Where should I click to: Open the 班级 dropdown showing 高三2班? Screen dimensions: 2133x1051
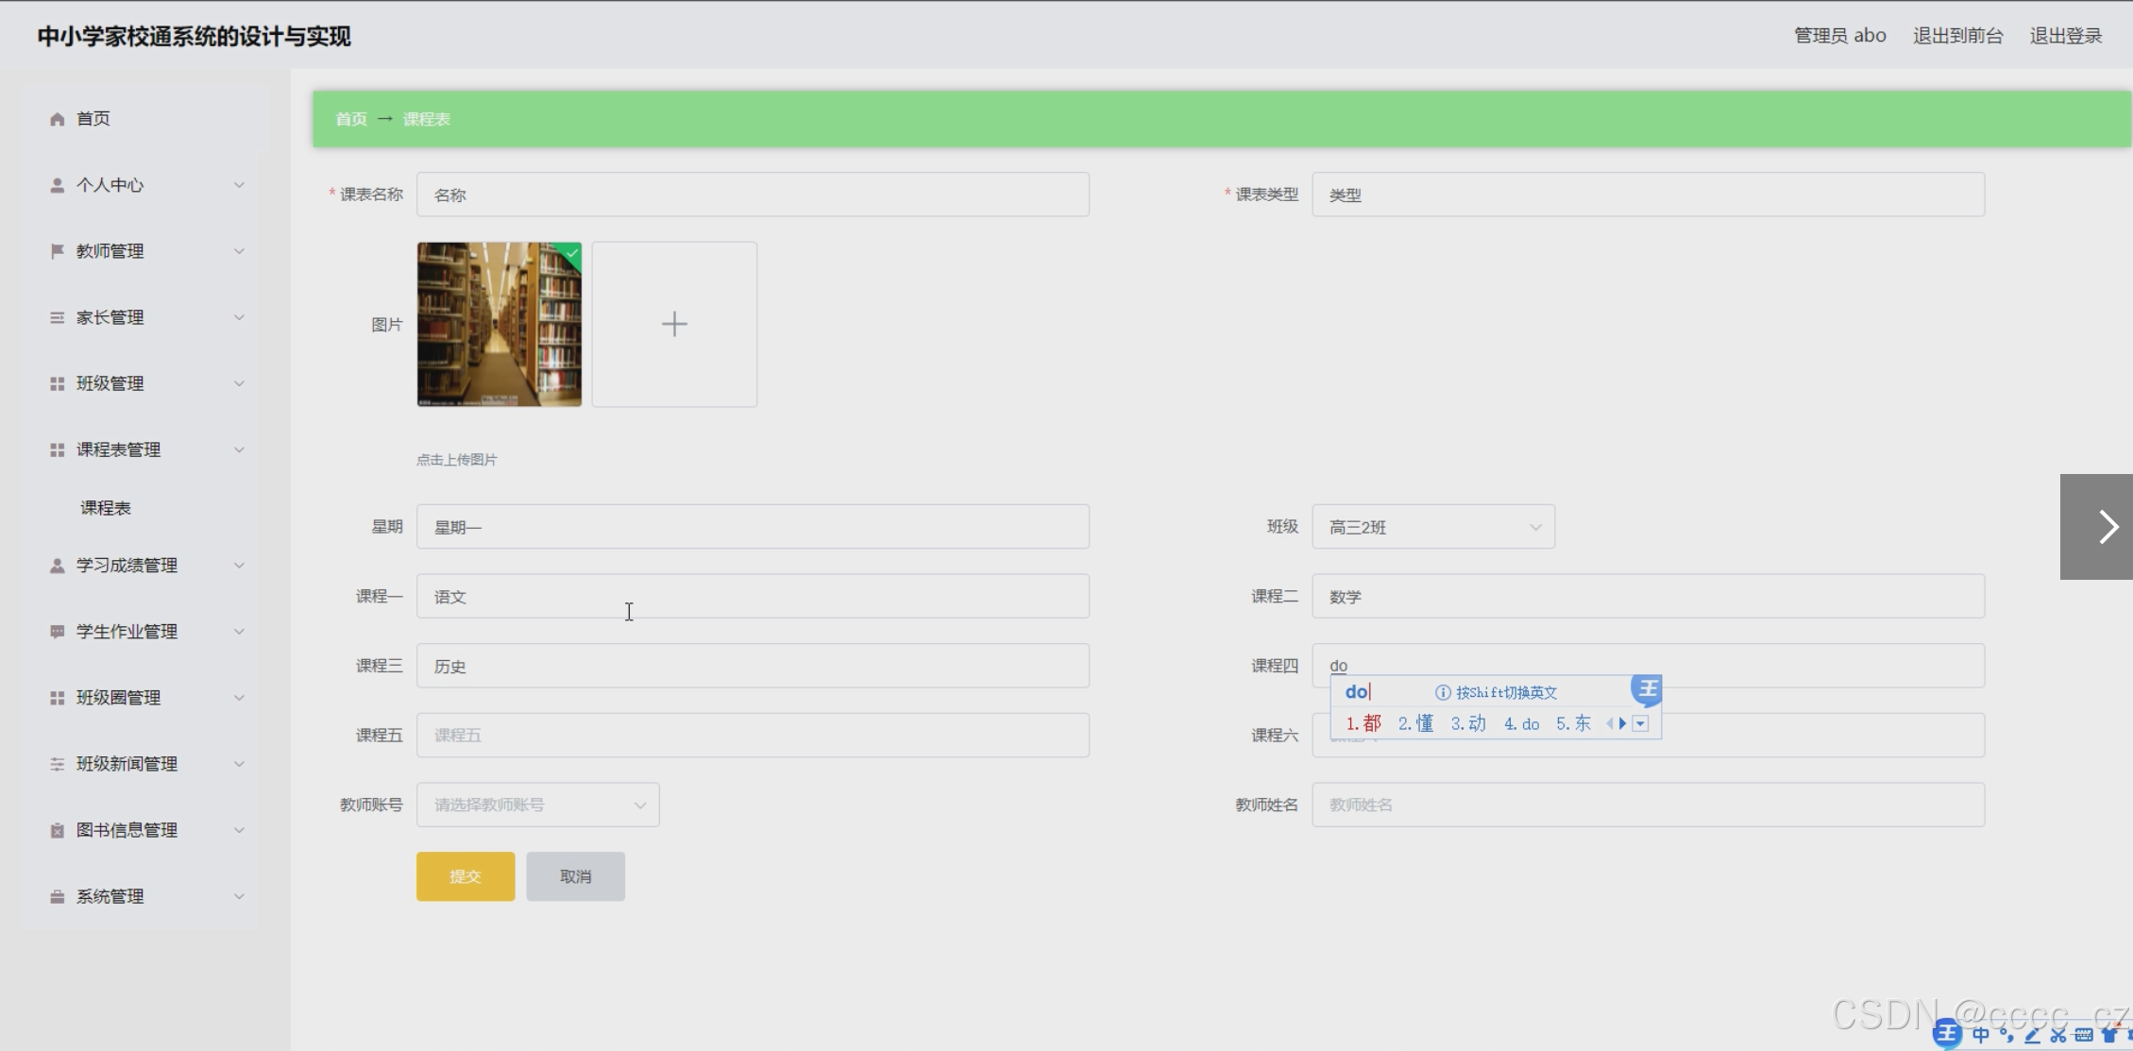tap(1432, 527)
